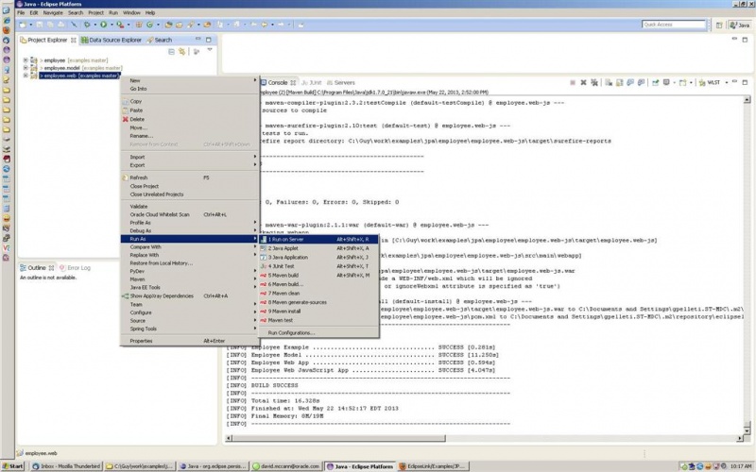Click Pin Console icon
Viewport: 756px width, 472px height.
point(655,83)
